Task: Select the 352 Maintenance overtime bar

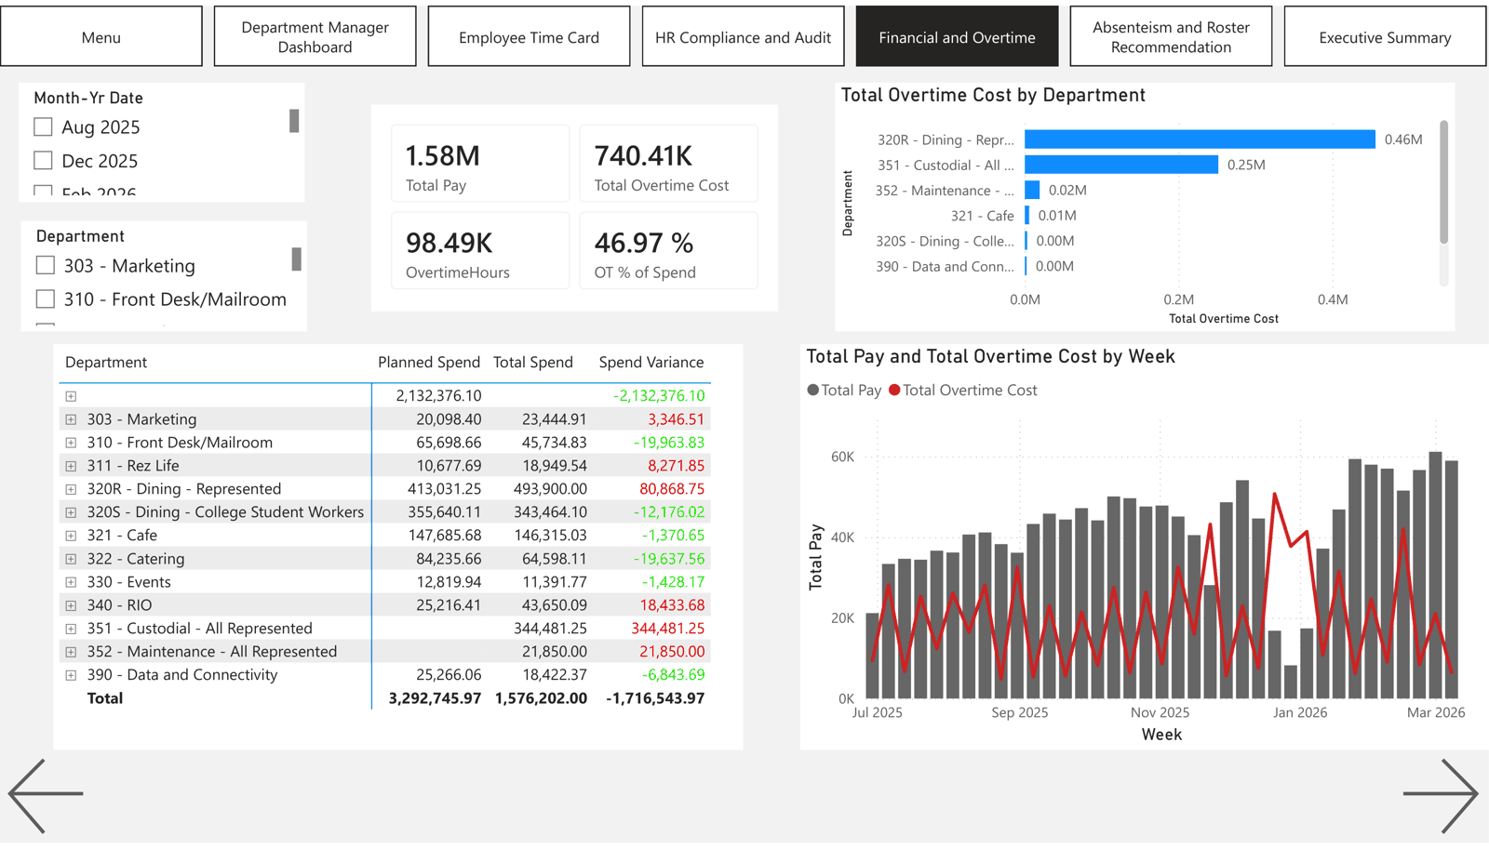Action: [x=1032, y=190]
